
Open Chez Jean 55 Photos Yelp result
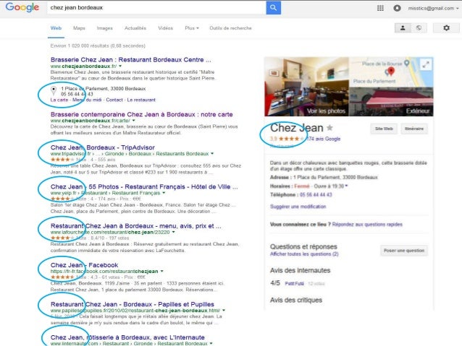pos(144,186)
